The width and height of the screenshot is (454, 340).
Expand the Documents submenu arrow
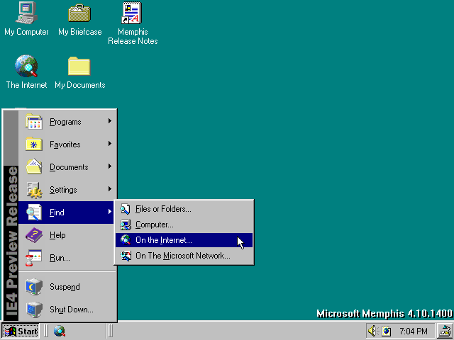point(110,166)
